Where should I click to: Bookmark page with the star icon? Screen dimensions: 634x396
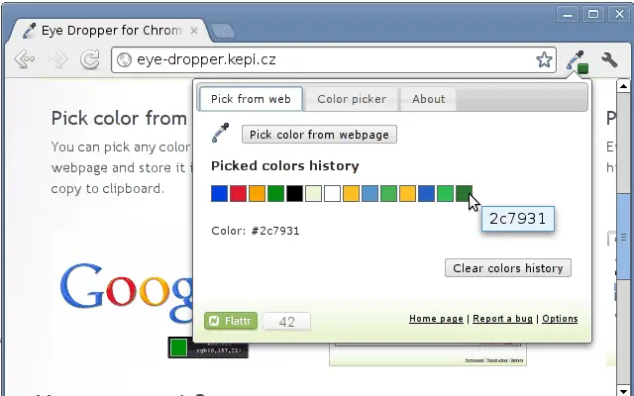coord(544,59)
